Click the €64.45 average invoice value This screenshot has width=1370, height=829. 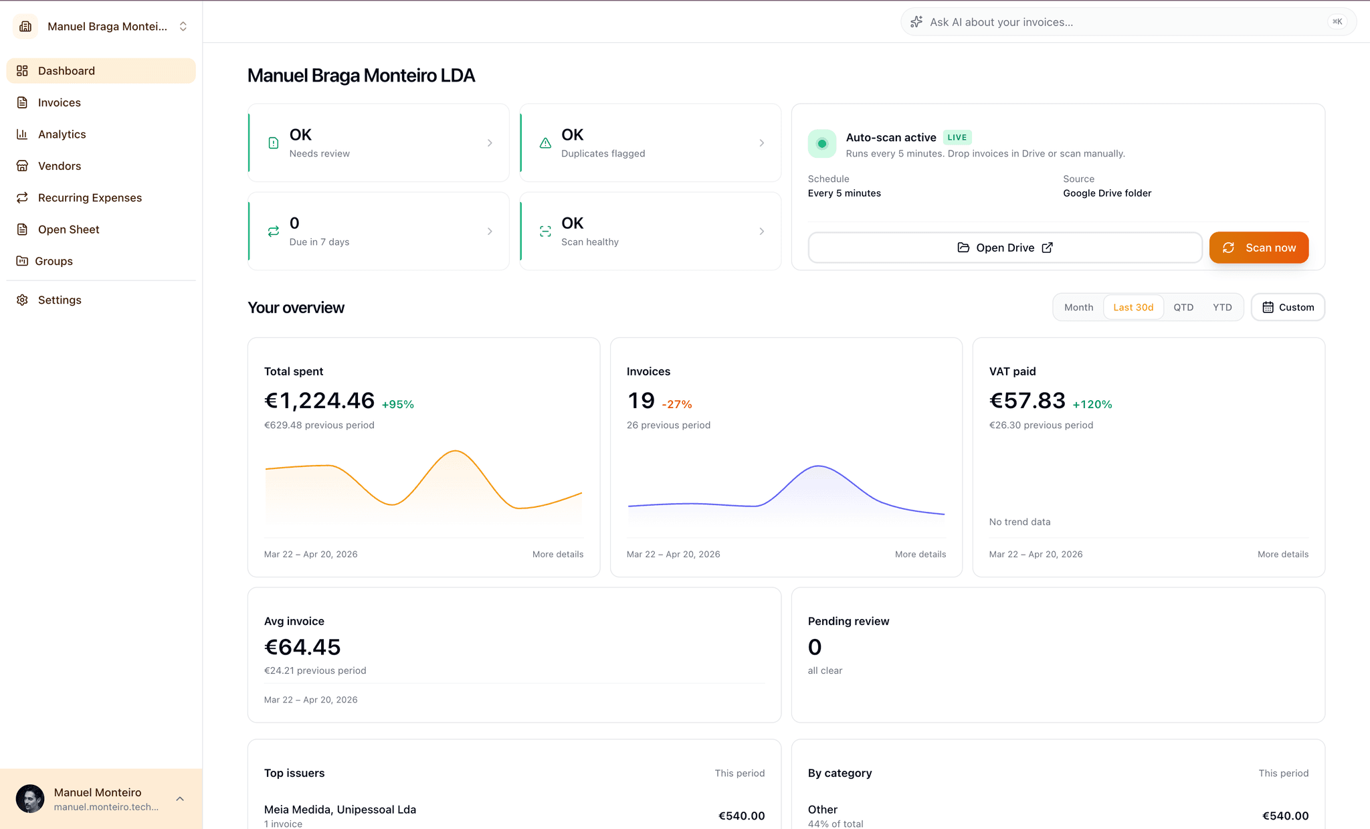(x=302, y=647)
